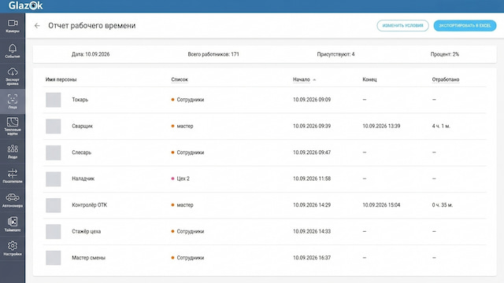This screenshot has width=504, height=283.
Task: Click the Дата: 10.09.2026 summary
Action: pyautogui.click(x=91, y=54)
